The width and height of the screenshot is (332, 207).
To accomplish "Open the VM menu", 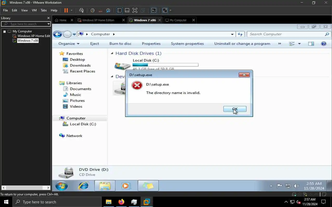I will (34, 10).
